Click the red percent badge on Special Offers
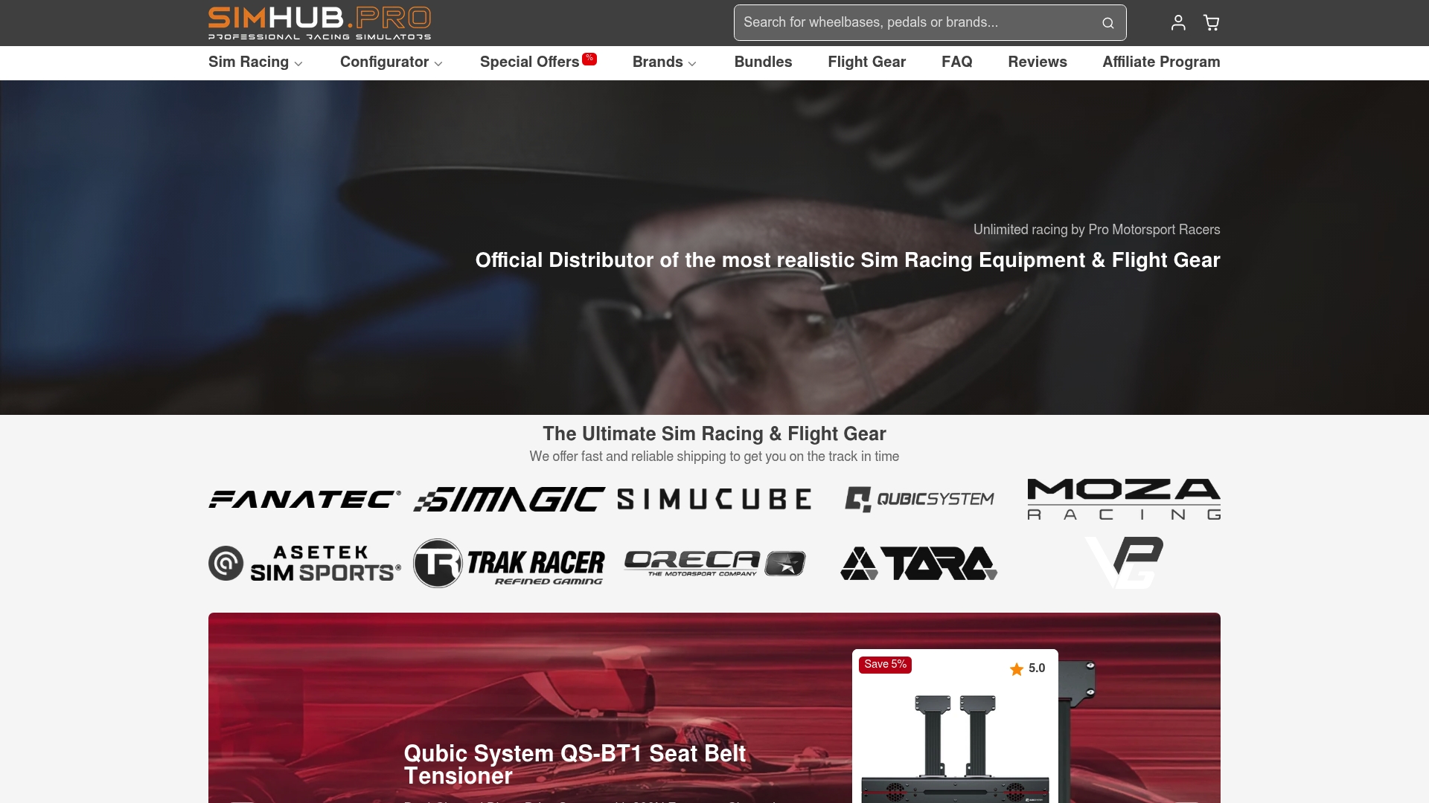 coord(589,59)
